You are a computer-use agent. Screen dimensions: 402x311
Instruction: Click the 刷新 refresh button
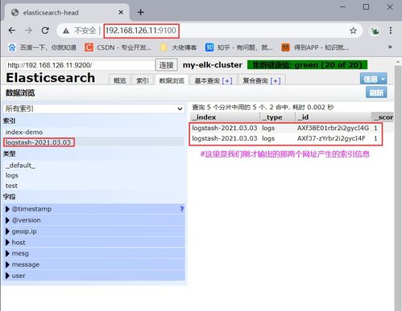[x=376, y=92]
